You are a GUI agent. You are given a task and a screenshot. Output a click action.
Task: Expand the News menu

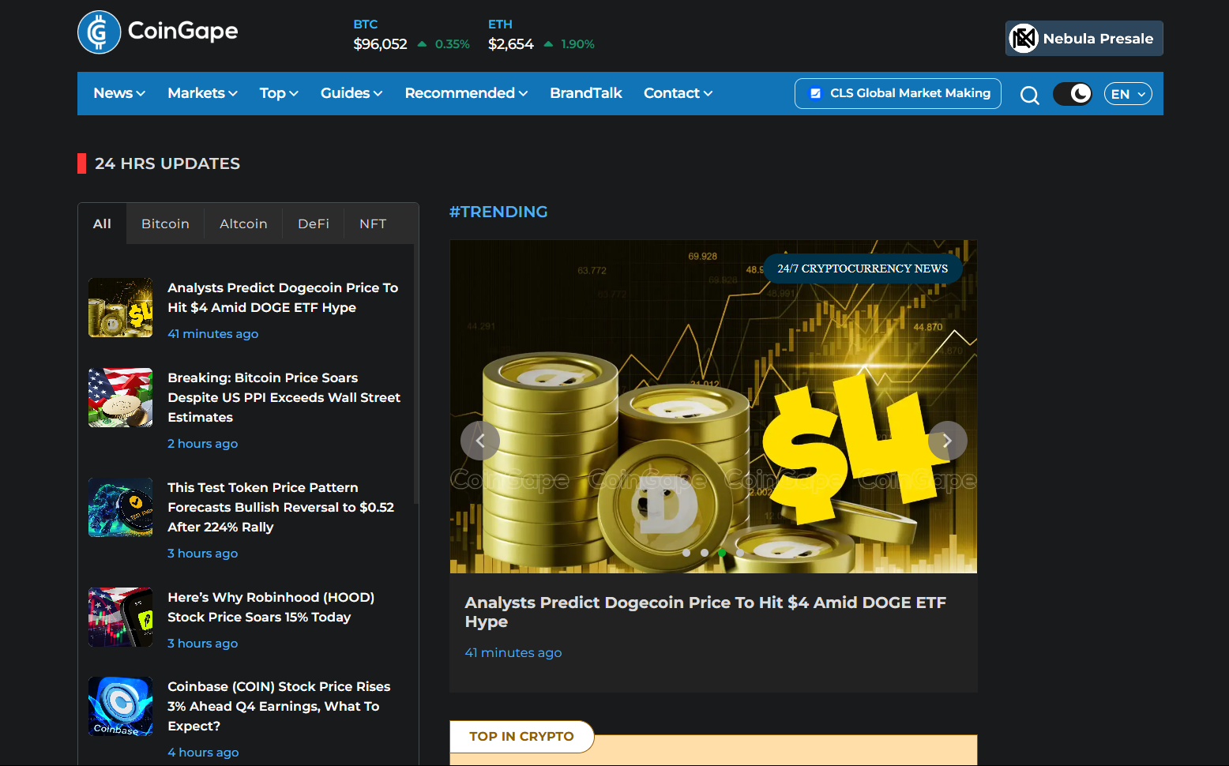(119, 93)
